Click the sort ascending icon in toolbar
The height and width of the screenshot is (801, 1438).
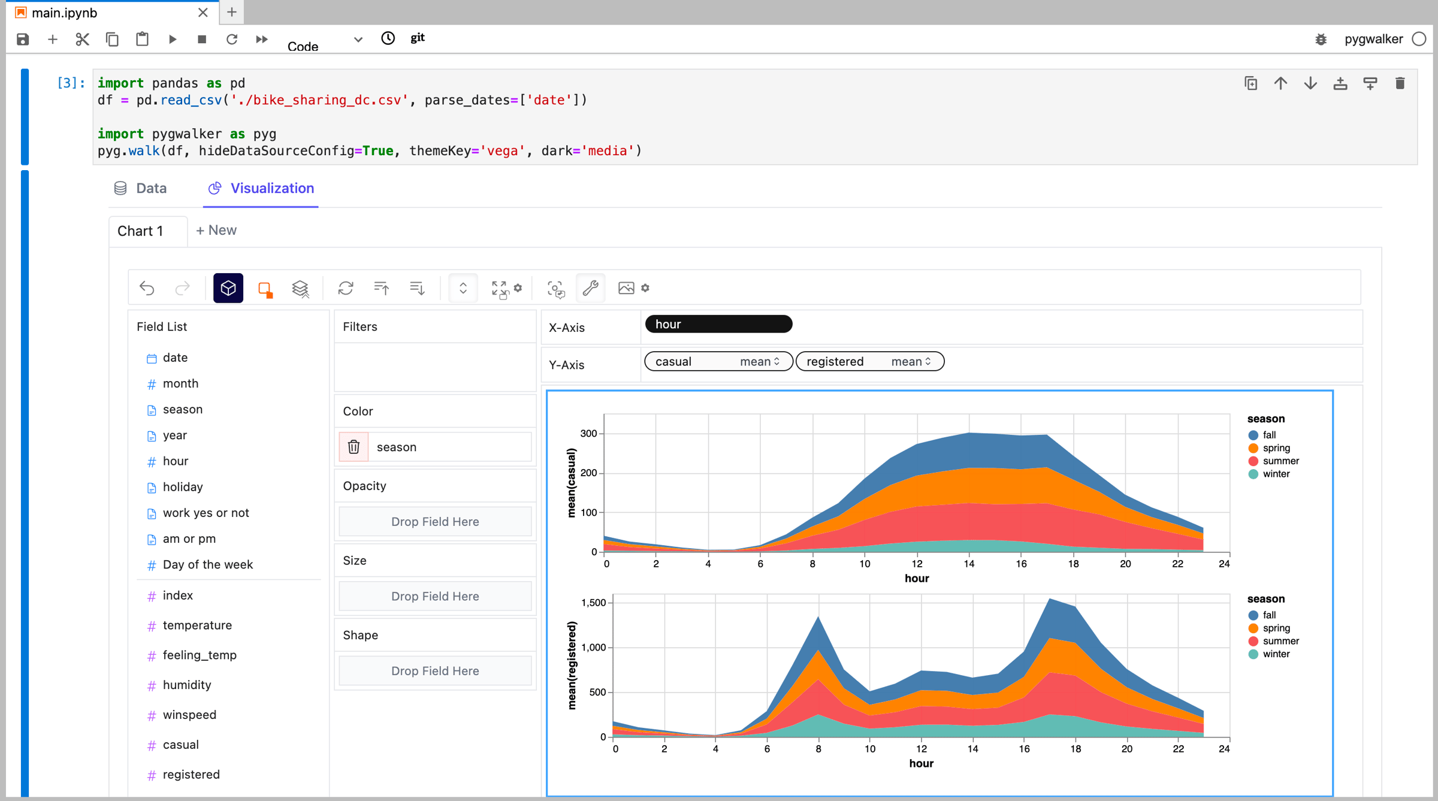(380, 288)
